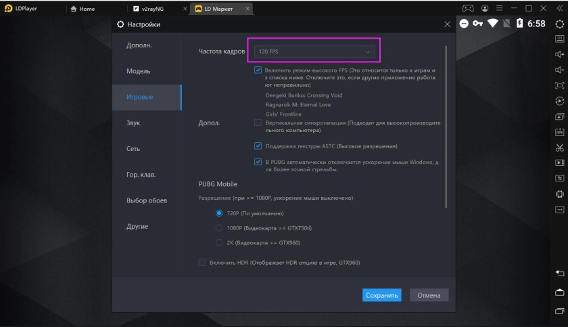Click the 6:58 clock in status bar
The width and height of the screenshot is (568, 327).
click(536, 24)
